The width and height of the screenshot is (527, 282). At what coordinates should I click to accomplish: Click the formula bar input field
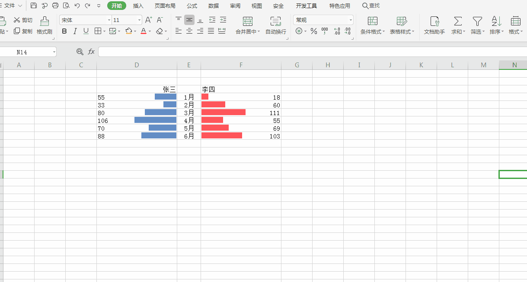[313, 52]
